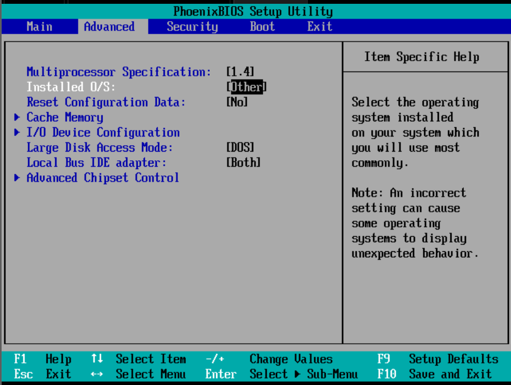Open Advanced Chipset Control sub-menu

point(102,178)
